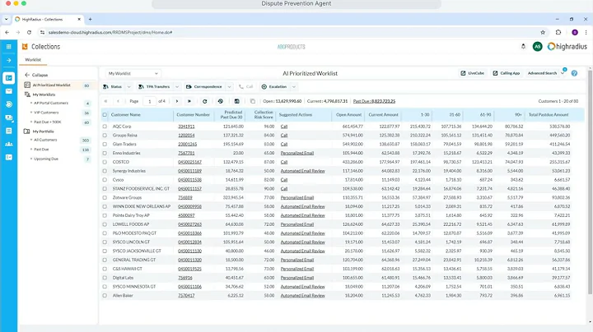The image size is (593, 332).
Task: Go to next page arrow
Action: pos(176,101)
